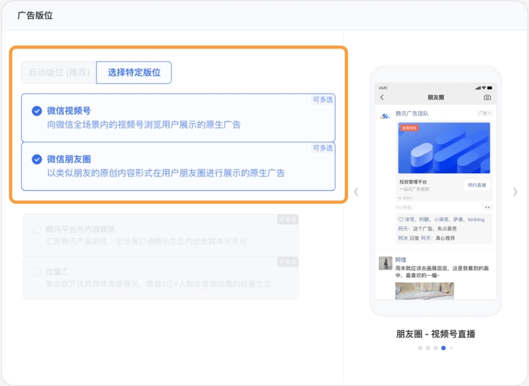Viewport: 529px width, 386px height.
Task: Open the 广告 dropdown next to the advertiser name
Action: point(485,113)
